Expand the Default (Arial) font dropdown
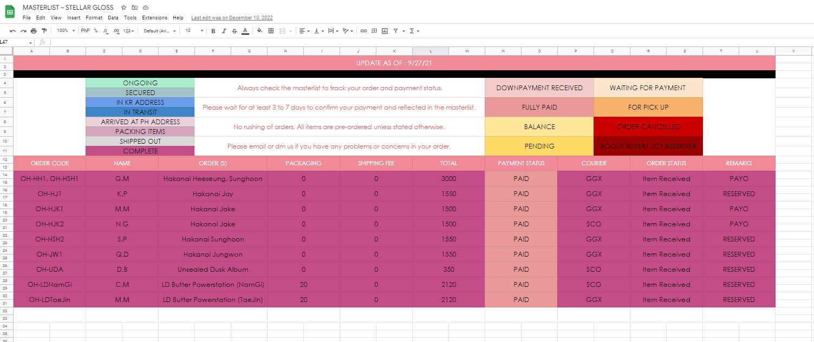The image size is (814, 342). (160, 31)
